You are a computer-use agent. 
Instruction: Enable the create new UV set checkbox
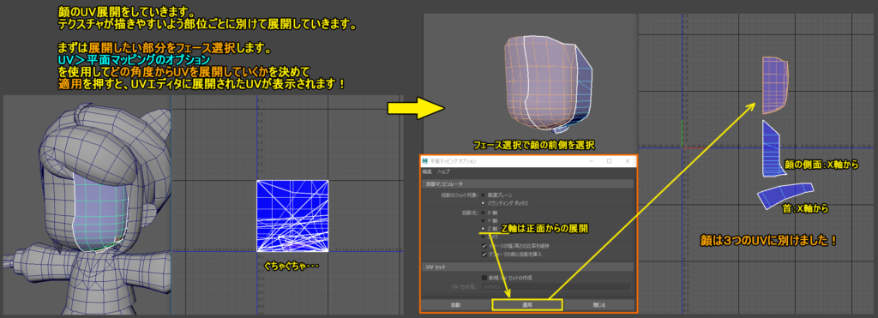(484, 278)
